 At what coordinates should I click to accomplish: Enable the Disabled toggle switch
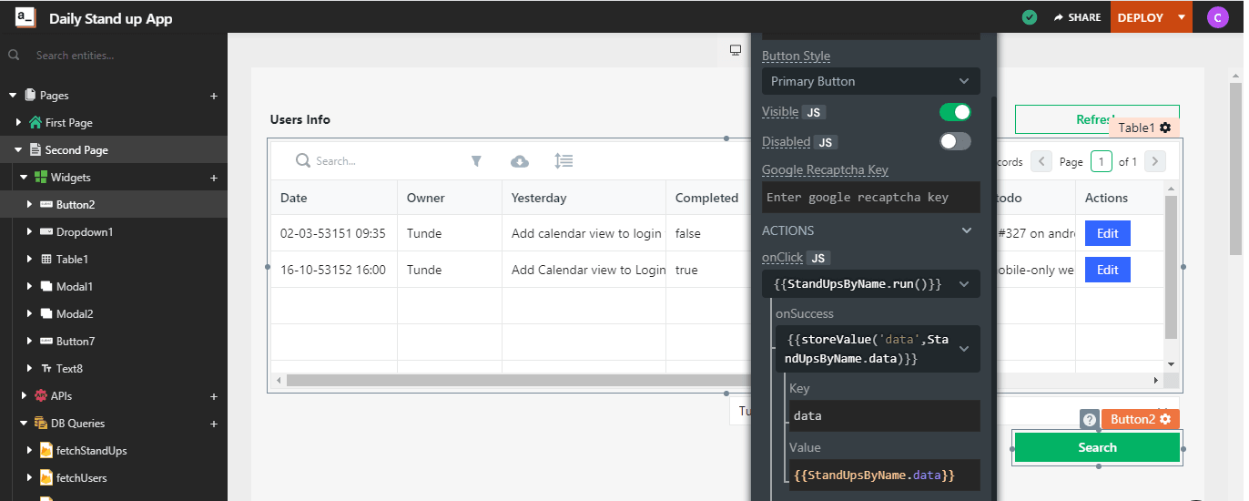pyautogui.click(x=955, y=141)
